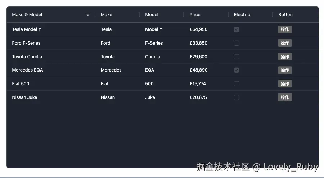
Task: Select the £48,890 price cell
Action: [x=198, y=70]
